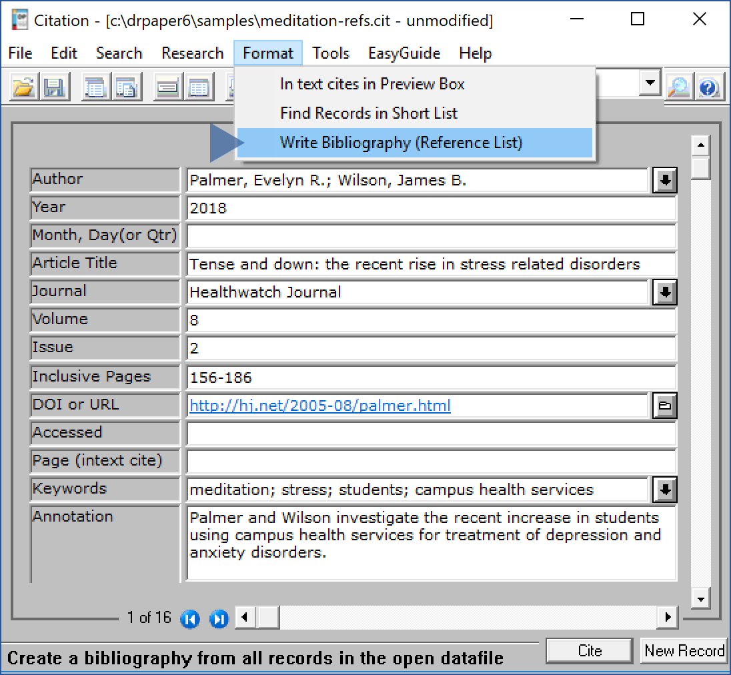The width and height of the screenshot is (731, 675).
Task: Select Write Bibliography (Reference List)
Action: click(401, 143)
